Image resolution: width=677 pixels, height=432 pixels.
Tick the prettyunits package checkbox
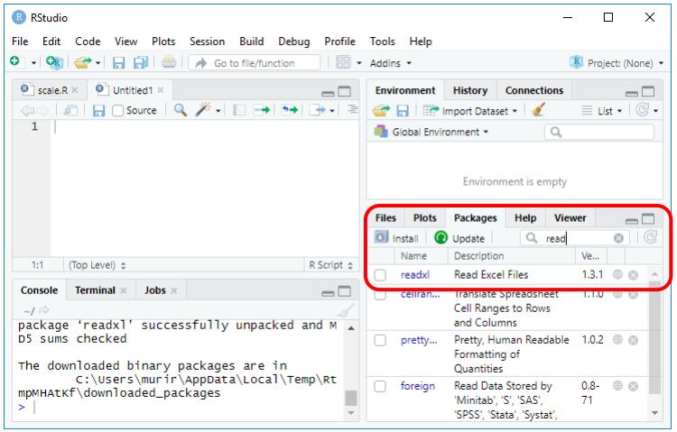click(380, 340)
